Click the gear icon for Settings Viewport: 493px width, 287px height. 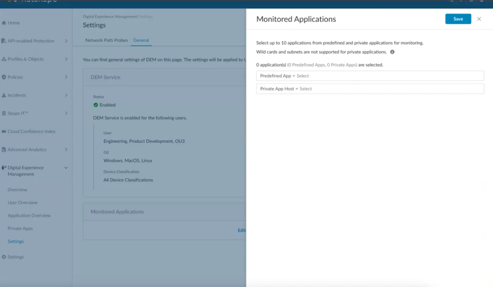[x=4, y=257]
